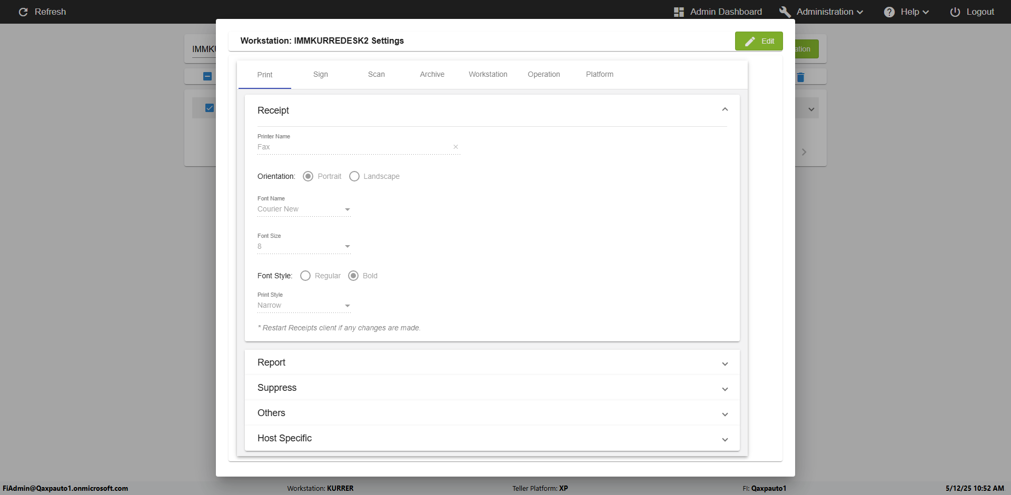
Task: Expand the Others section
Action: coord(492,413)
